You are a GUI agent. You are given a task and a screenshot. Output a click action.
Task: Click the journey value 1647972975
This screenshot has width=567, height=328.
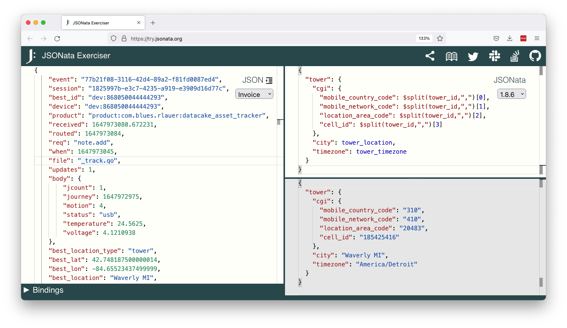point(121,197)
